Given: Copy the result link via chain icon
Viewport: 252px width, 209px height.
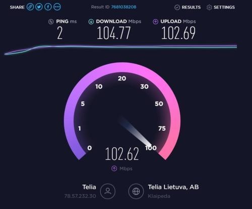Looking at the screenshot, I should [x=30, y=7].
